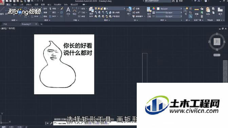
Task: Expand the 修改 (Modify) panel
Action: (x=47, y=20)
